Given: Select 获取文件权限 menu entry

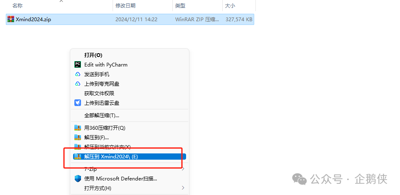Looking at the screenshot, I should pos(99,93).
